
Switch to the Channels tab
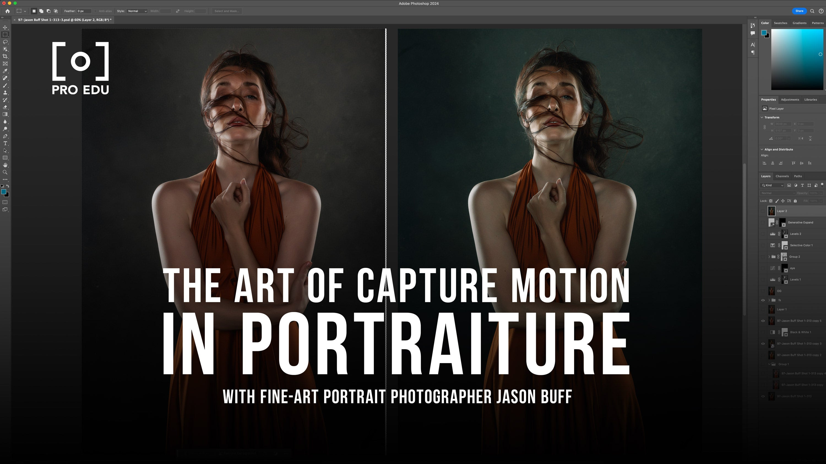pos(782,176)
